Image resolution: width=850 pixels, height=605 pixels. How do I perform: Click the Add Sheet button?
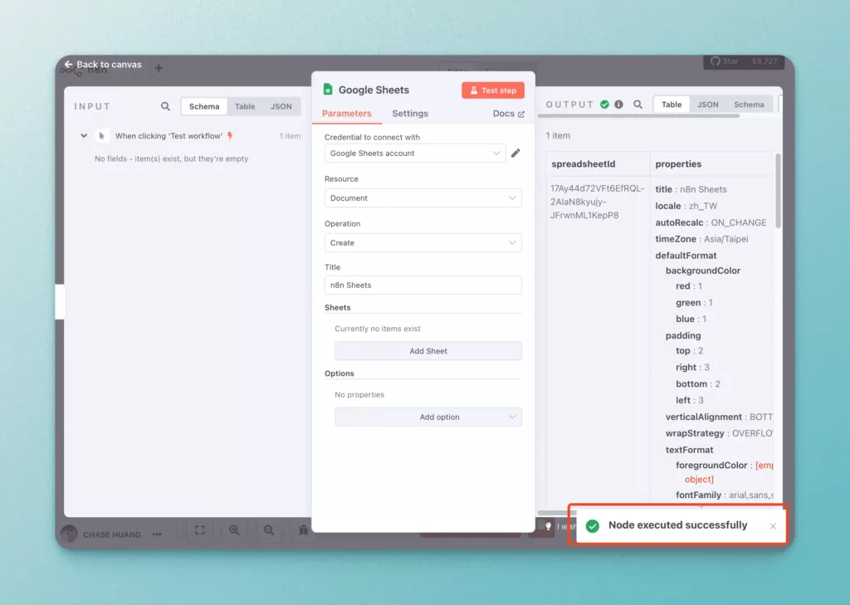tap(428, 351)
